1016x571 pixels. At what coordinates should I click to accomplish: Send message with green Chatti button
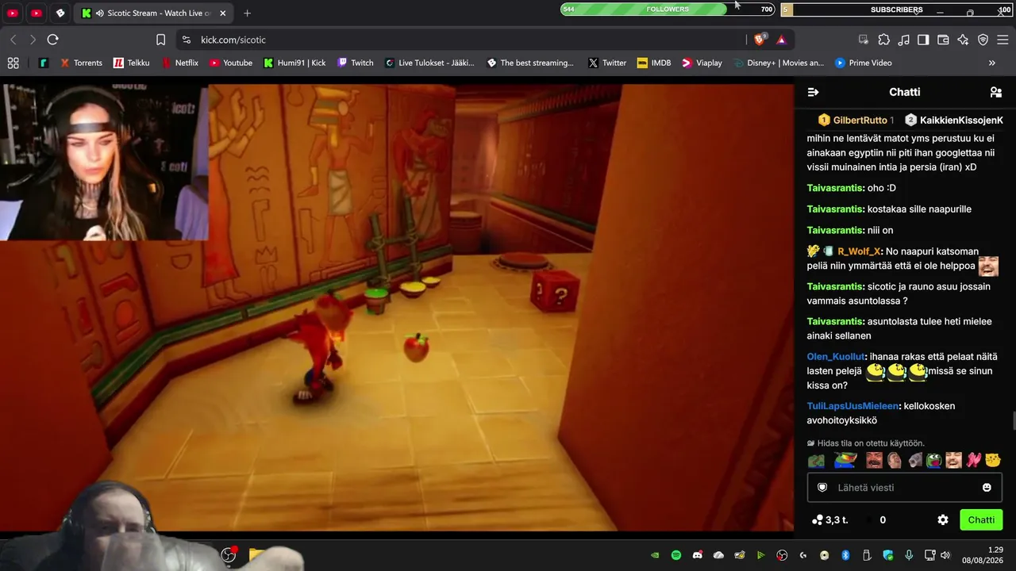981,520
